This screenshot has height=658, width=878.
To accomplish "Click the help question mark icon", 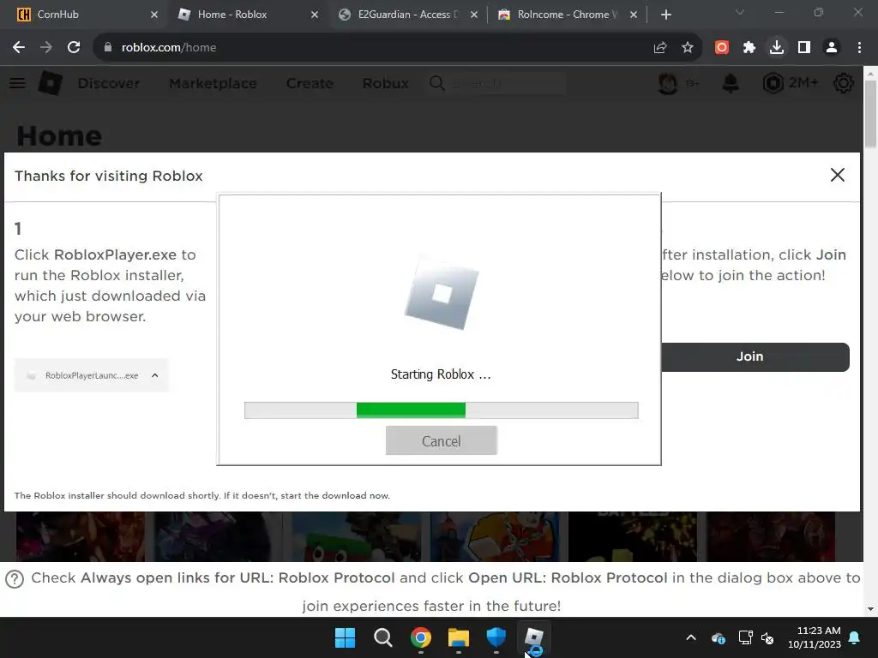I will point(15,579).
